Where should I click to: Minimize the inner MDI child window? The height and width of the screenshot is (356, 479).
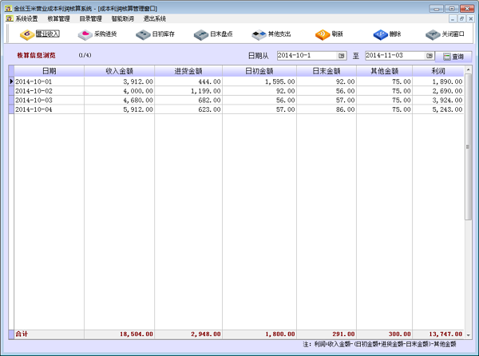click(453, 18)
